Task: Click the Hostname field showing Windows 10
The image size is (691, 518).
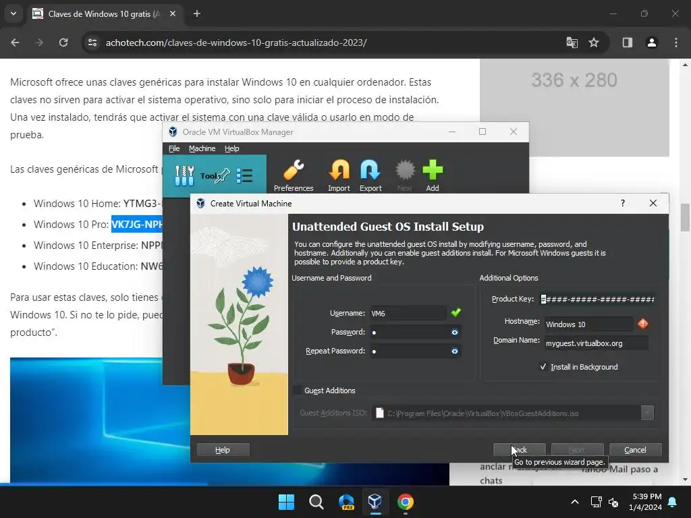Action: [x=588, y=324]
